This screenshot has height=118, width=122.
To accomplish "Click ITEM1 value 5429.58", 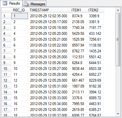I will tap(78, 34).
